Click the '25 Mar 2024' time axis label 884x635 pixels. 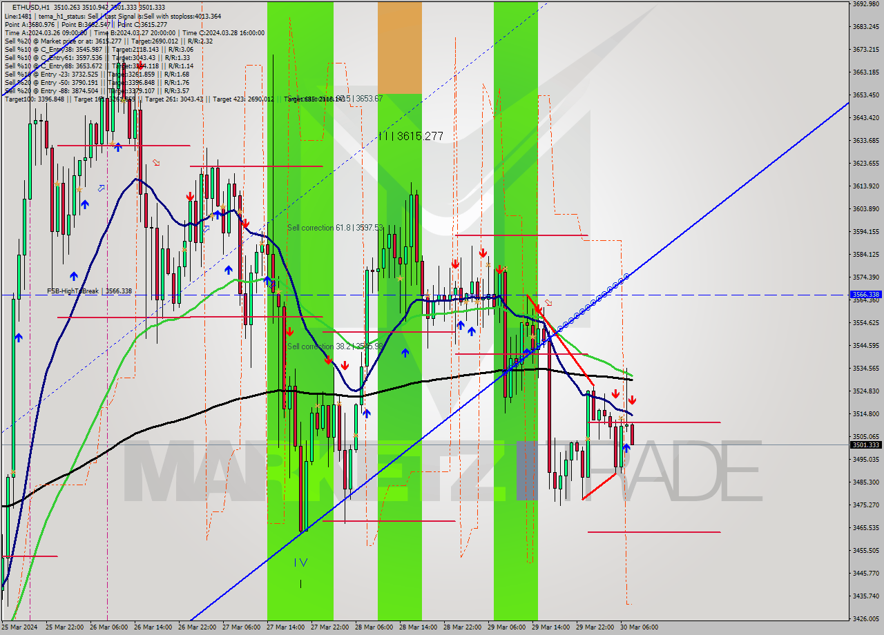[x=19, y=627]
